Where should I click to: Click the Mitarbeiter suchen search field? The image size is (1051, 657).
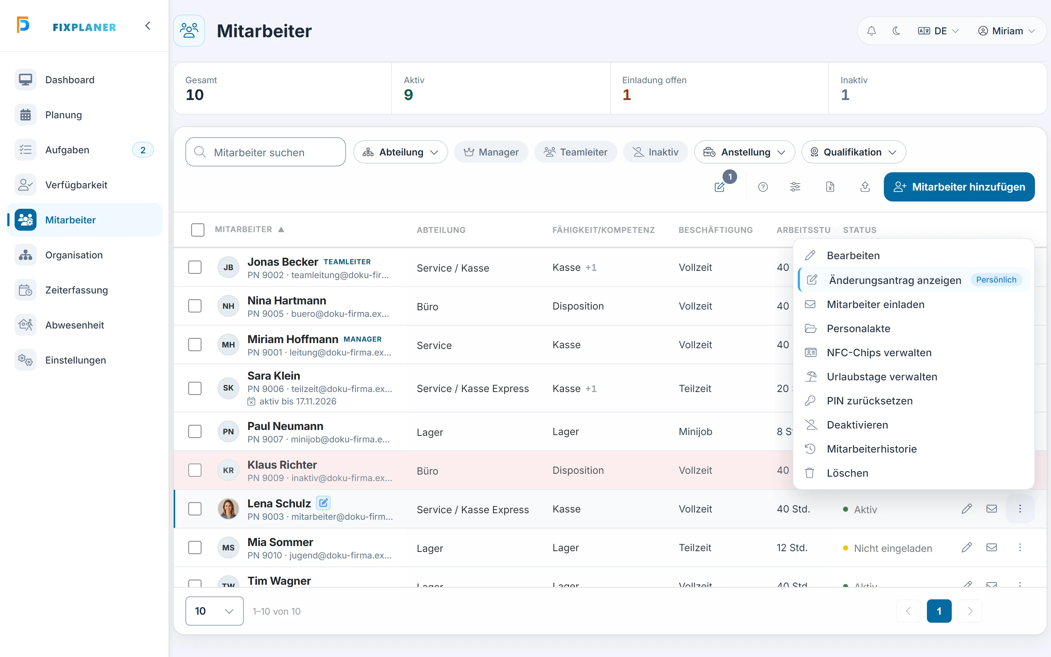(266, 152)
